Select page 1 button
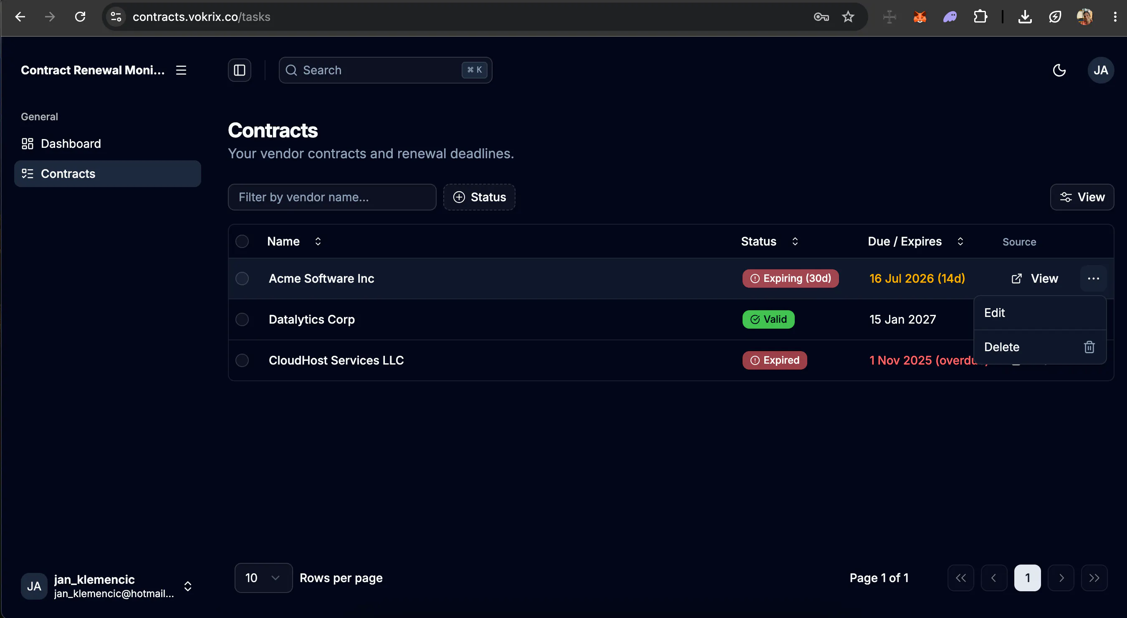 (1027, 578)
